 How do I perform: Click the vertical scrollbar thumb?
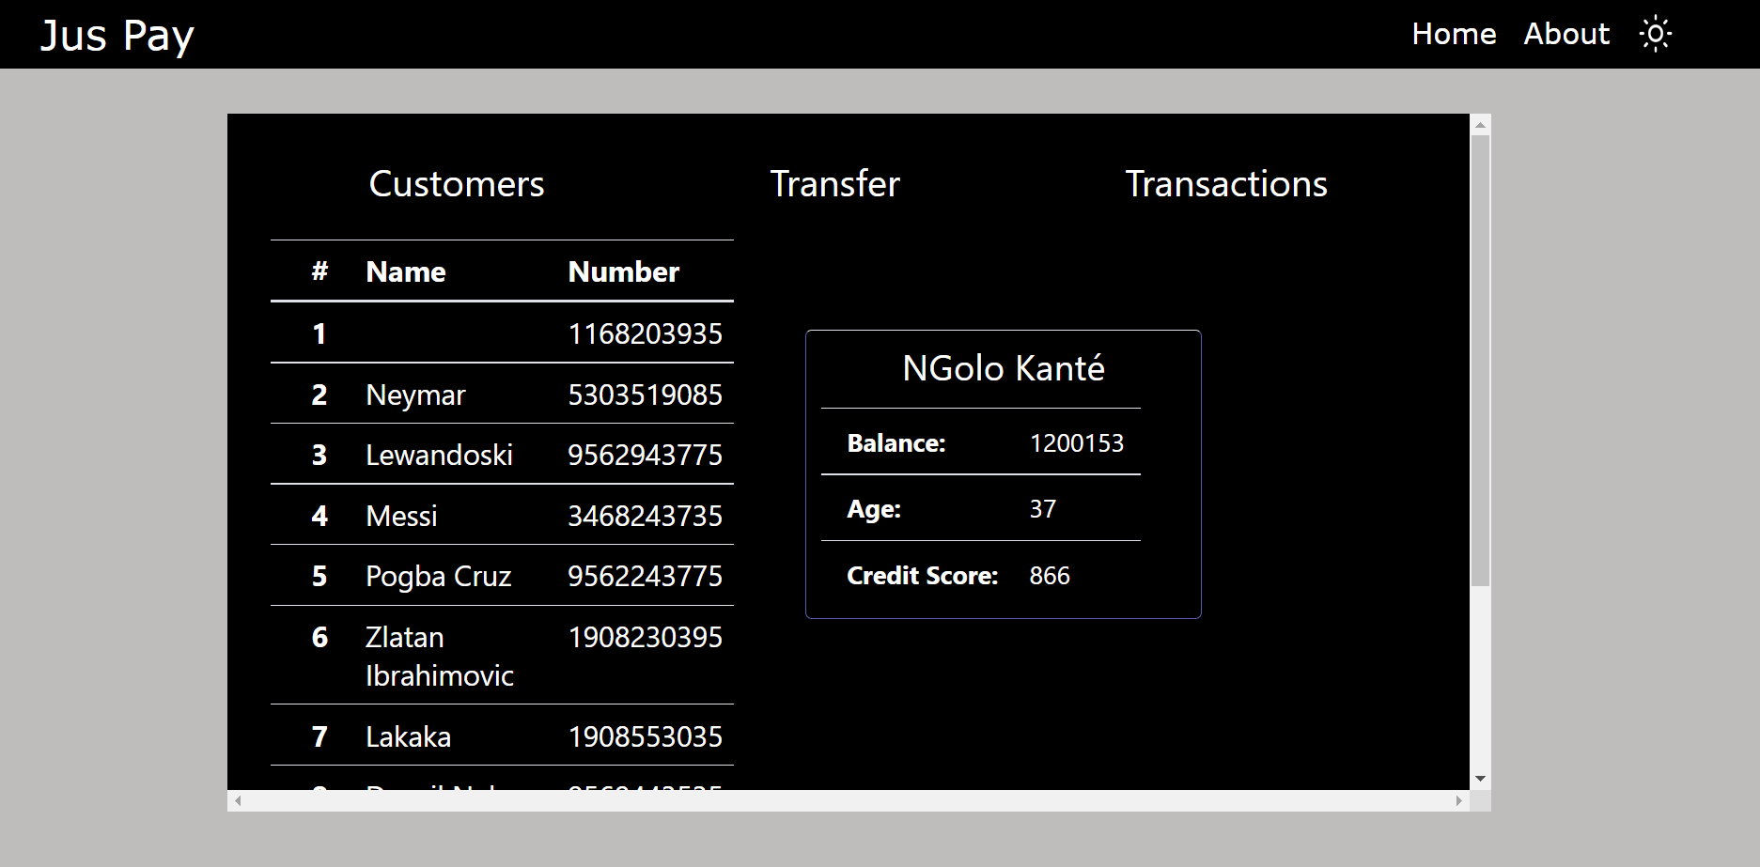(x=1480, y=361)
